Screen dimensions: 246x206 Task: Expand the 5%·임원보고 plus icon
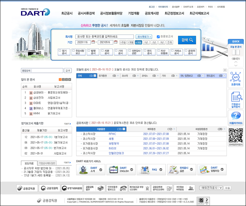coord(203,76)
